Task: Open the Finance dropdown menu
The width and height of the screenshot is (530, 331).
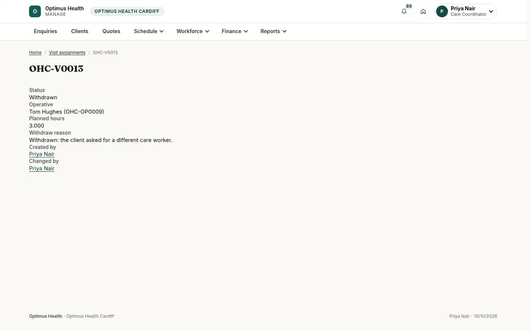Action: (x=235, y=31)
